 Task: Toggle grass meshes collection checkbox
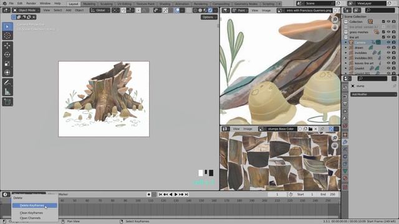click(383, 32)
